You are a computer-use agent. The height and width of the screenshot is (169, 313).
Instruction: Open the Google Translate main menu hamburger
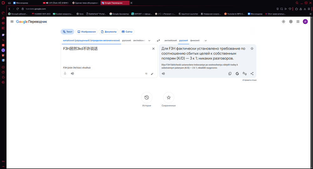coord(12,22)
